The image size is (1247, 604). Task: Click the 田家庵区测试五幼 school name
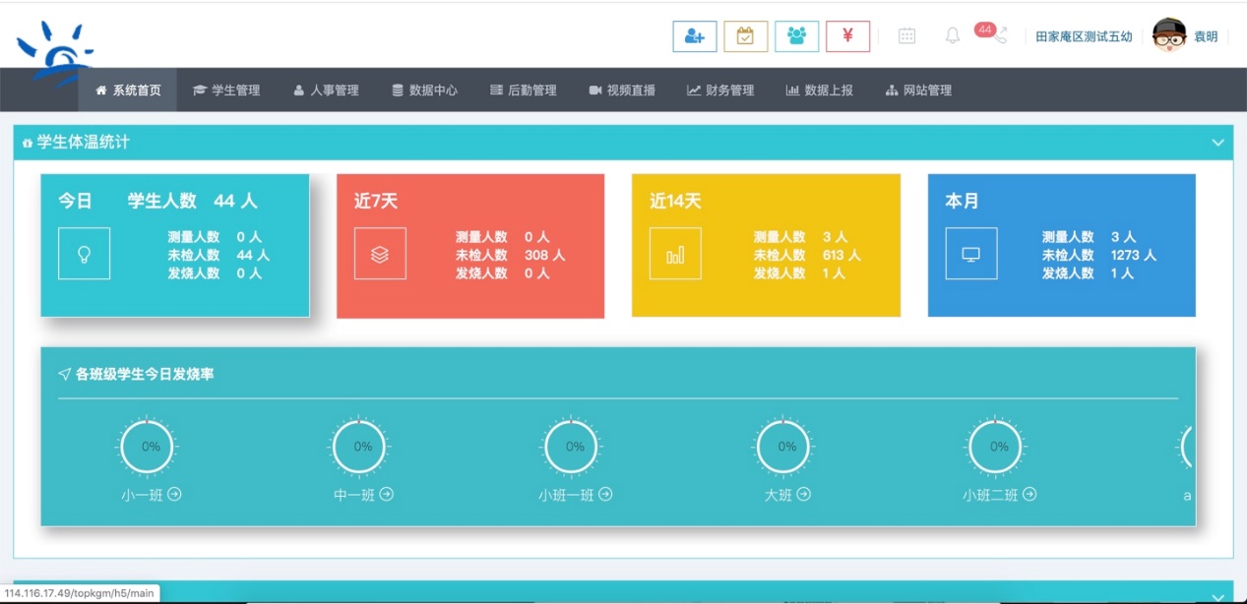pyautogui.click(x=1084, y=37)
